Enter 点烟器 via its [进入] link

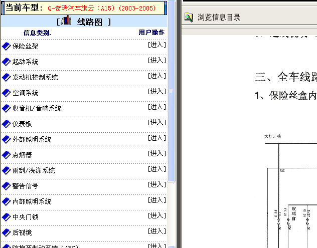point(157,154)
